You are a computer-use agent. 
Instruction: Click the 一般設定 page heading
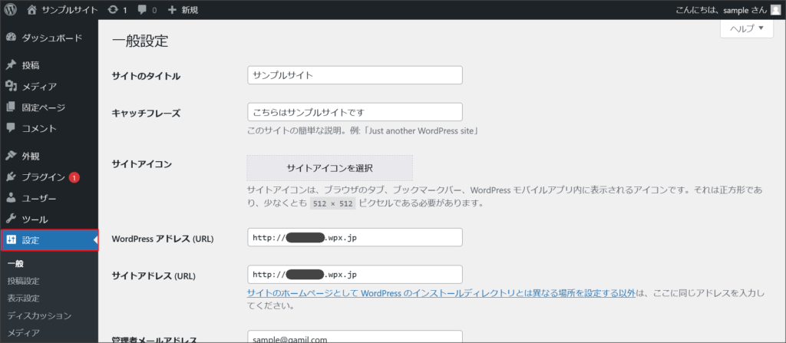click(x=140, y=41)
